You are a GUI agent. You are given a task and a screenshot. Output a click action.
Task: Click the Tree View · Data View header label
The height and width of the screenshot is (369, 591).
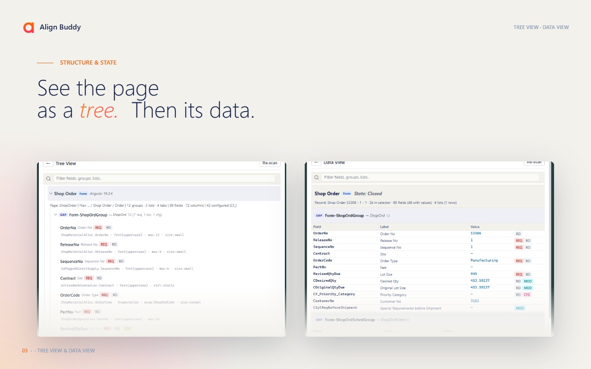[x=541, y=27]
